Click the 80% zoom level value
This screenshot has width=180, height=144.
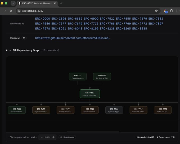coord(47,137)
